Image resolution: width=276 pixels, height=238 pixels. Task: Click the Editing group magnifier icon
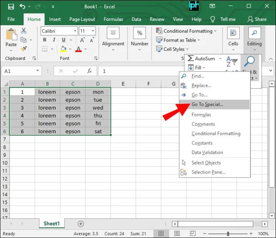pyautogui.click(x=254, y=33)
